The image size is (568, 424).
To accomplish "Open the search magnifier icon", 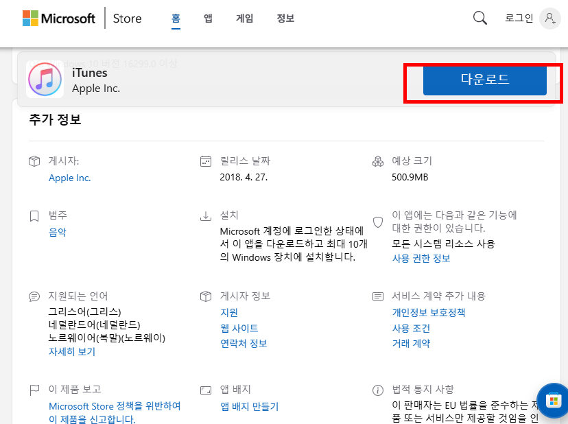I will [480, 18].
